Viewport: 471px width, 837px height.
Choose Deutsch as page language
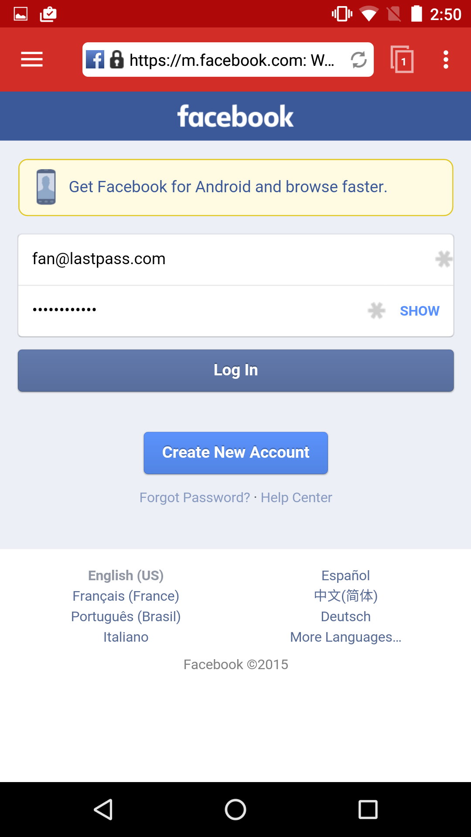[345, 616]
